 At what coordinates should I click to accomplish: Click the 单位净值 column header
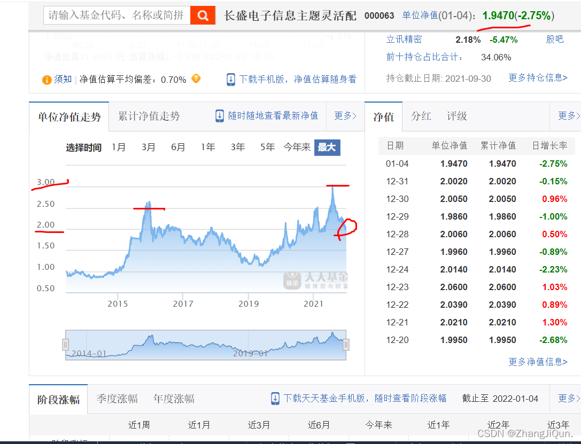pyautogui.click(x=449, y=145)
